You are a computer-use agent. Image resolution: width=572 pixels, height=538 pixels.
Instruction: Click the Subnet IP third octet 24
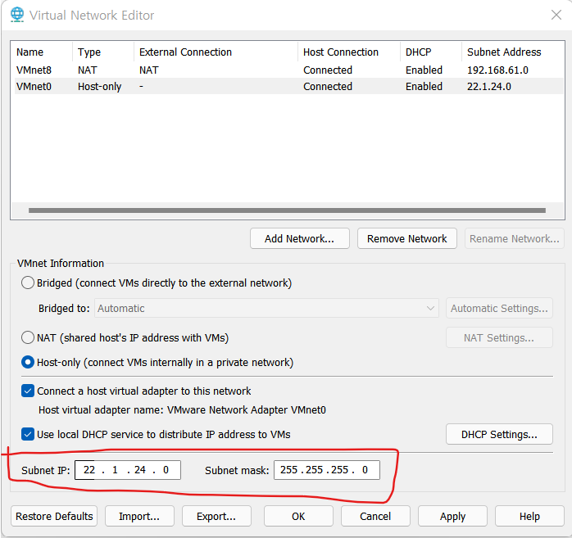coord(139,470)
